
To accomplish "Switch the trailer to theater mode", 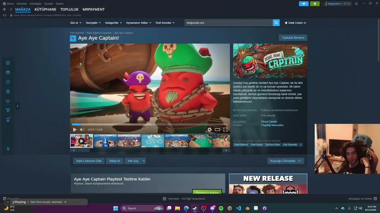I will (x=218, y=130).
